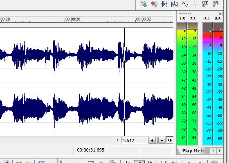This screenshot has height=163, width=229.
Task: Click the toolbar icon marked with letter R
Action: (x=216, y=4)
